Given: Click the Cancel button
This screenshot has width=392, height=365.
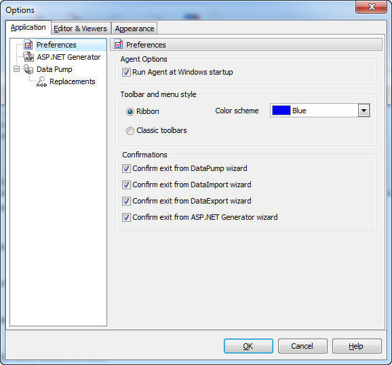Looking at the screenshot, I should [x=302, y=346].
